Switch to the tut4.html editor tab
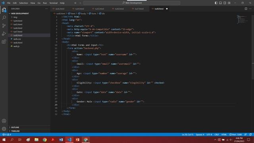This screenshot has height=143, width=254. tap(80, 9)
